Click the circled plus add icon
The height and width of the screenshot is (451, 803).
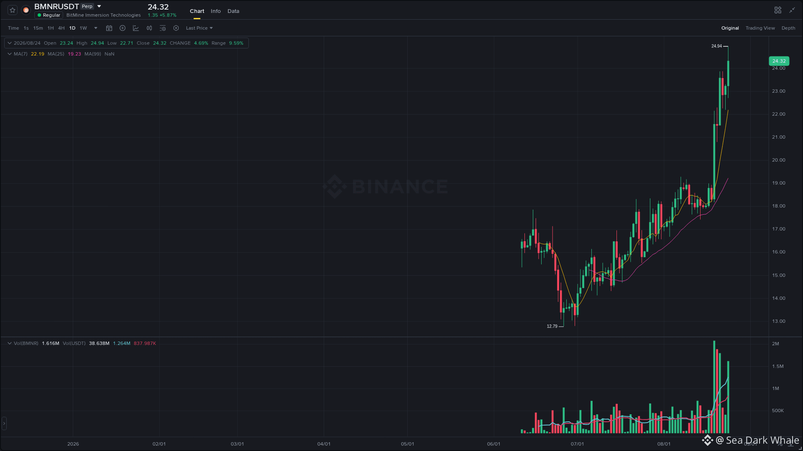(x=123, y=28)
